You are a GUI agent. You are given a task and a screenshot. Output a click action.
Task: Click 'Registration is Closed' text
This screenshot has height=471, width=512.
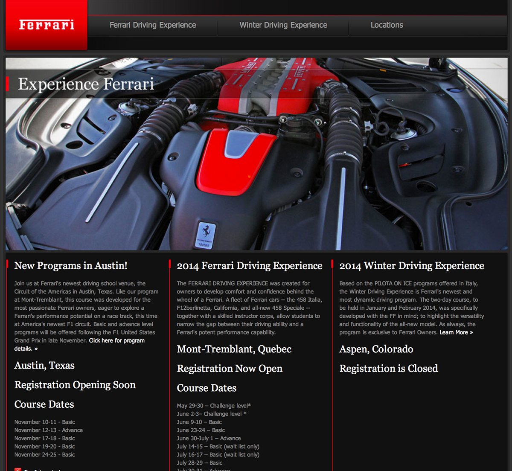coord(389,369)
